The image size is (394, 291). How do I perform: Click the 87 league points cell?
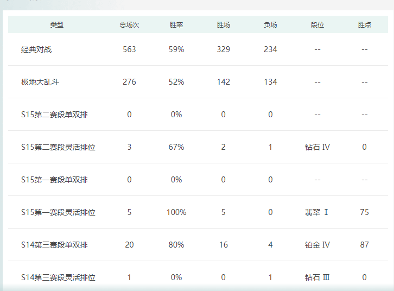click(x=365, y=245)
